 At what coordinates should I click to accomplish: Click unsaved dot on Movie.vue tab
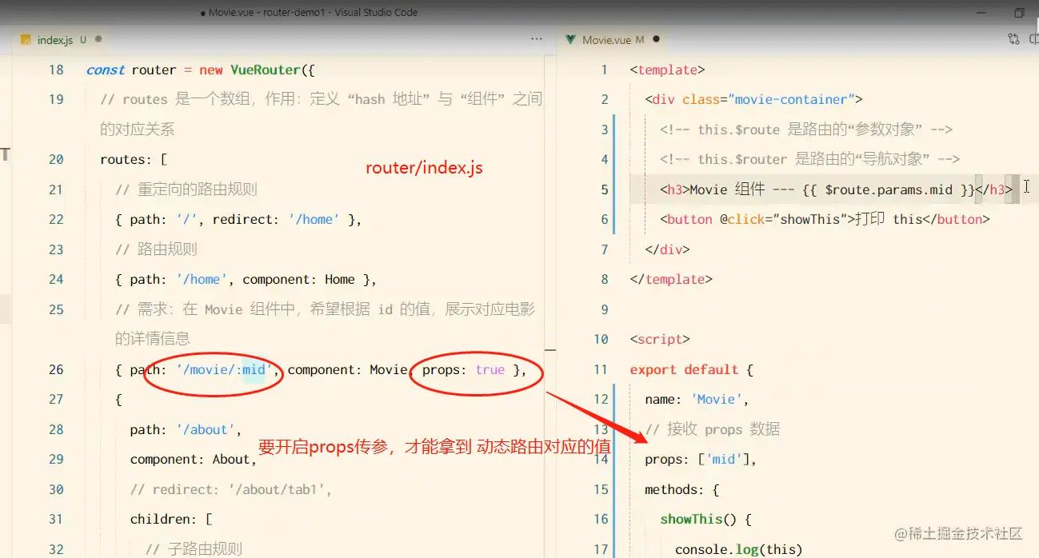pyautogui.click(x=656, y=38)
